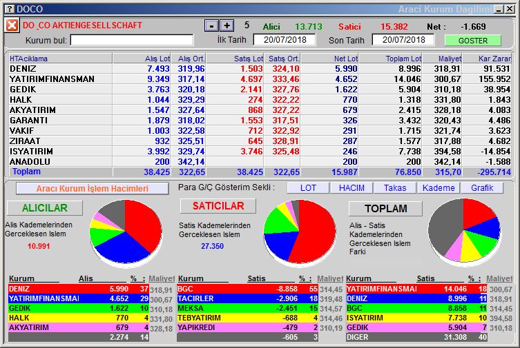
Task: Click yellow ISYATIRIM row in total list
Action: pos(416,318)
